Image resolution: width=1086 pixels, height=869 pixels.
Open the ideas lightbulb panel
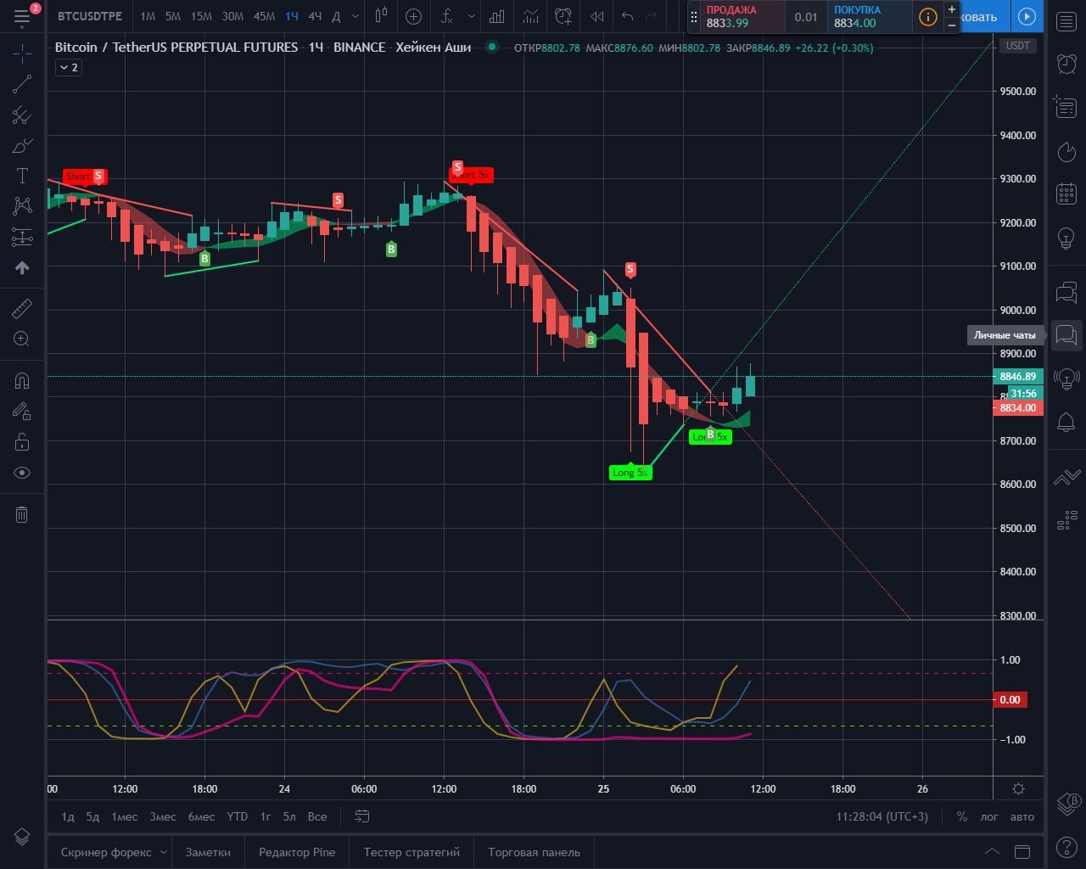[x=1066, y=238]
